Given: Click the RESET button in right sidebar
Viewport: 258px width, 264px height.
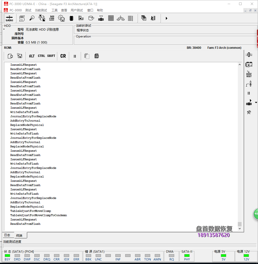Looking at the screenshot, I should click(249, 74).
